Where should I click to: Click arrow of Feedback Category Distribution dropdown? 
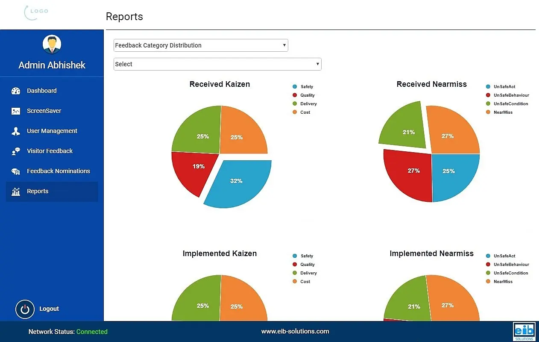284,45
